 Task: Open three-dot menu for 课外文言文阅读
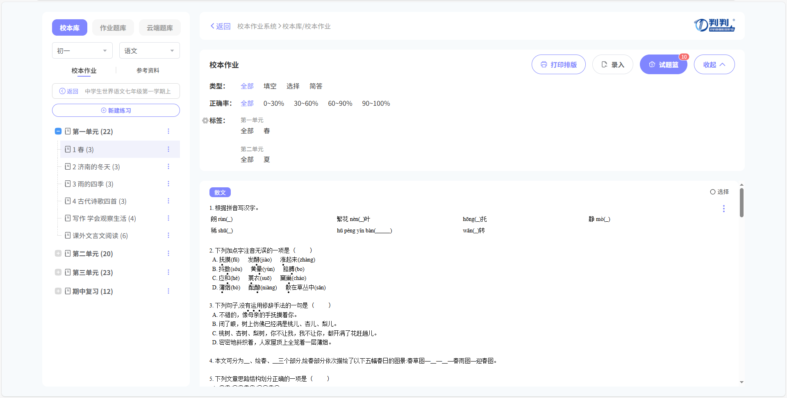(x=168, y=235)
